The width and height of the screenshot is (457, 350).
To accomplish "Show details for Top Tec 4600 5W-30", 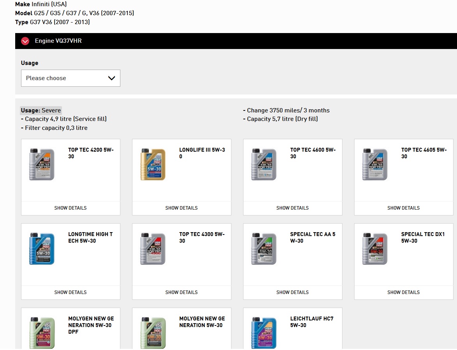I will click(293, 208).
